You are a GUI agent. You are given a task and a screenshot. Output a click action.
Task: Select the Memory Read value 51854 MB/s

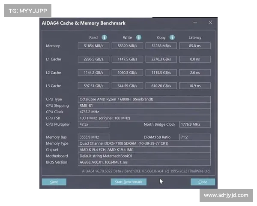click(x=93, y=46)
